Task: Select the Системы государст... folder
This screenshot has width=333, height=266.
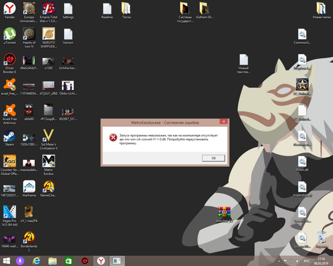Action: 185,12
